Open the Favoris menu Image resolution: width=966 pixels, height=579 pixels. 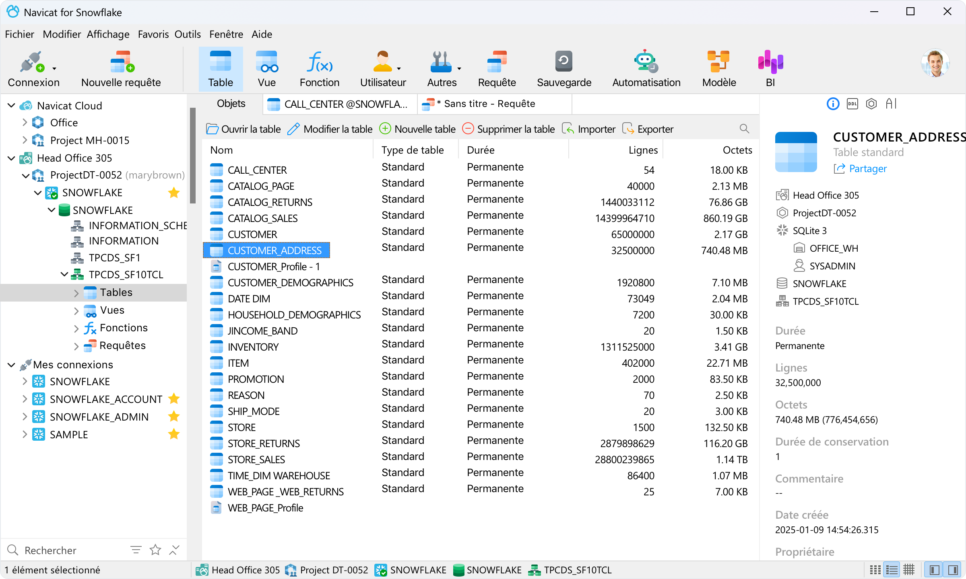point(153,34)
